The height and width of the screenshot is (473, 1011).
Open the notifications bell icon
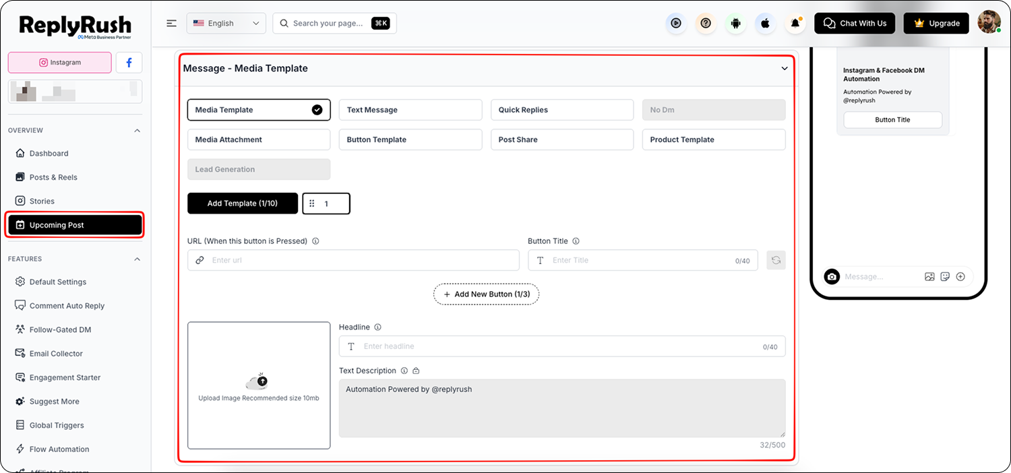click(x=795, y=23)
